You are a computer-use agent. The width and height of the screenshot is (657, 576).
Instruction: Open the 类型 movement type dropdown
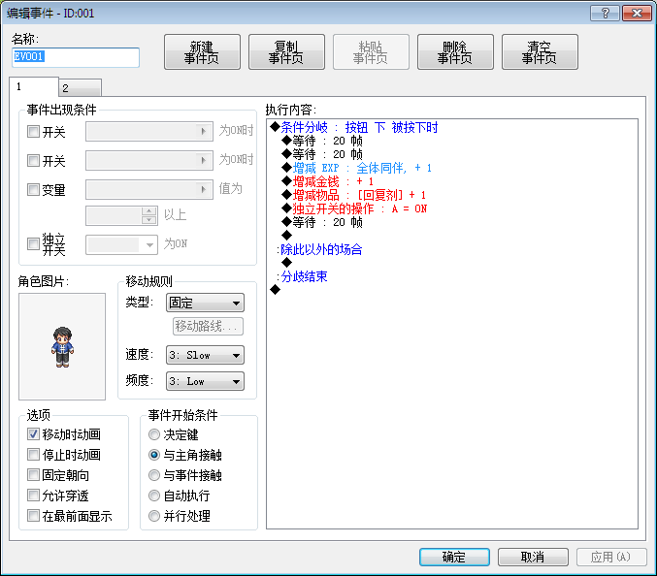point(205,303)
